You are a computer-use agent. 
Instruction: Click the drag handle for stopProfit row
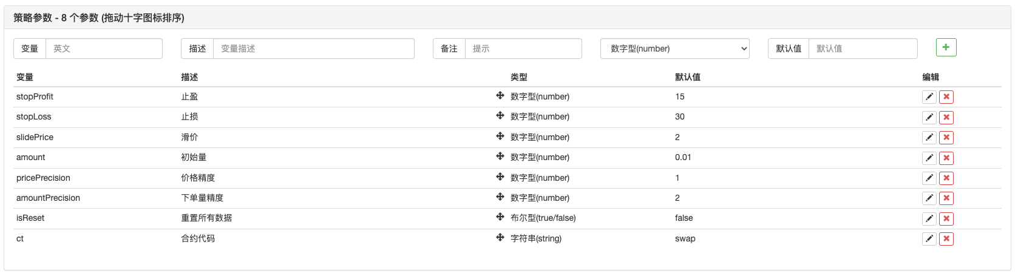coord(500,96)
